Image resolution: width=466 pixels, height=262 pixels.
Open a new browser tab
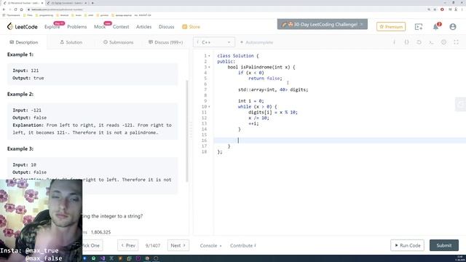click(x=92, y=3)
